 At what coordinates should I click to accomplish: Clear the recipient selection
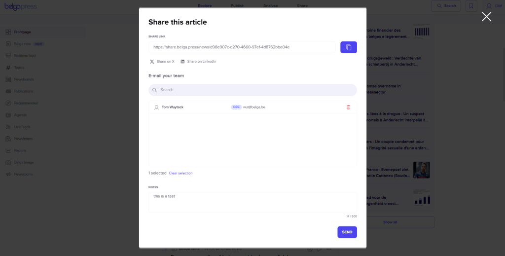180,173
